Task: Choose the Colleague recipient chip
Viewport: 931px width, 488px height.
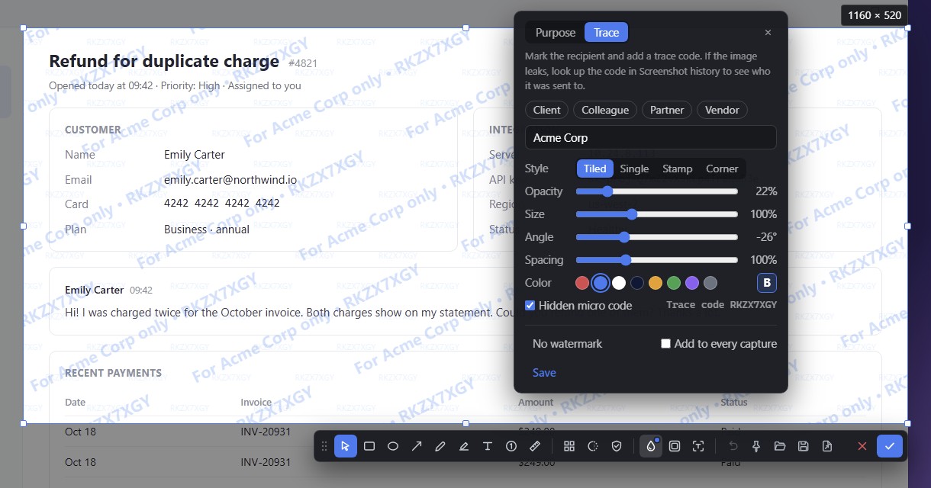Action: coord(605,110)
